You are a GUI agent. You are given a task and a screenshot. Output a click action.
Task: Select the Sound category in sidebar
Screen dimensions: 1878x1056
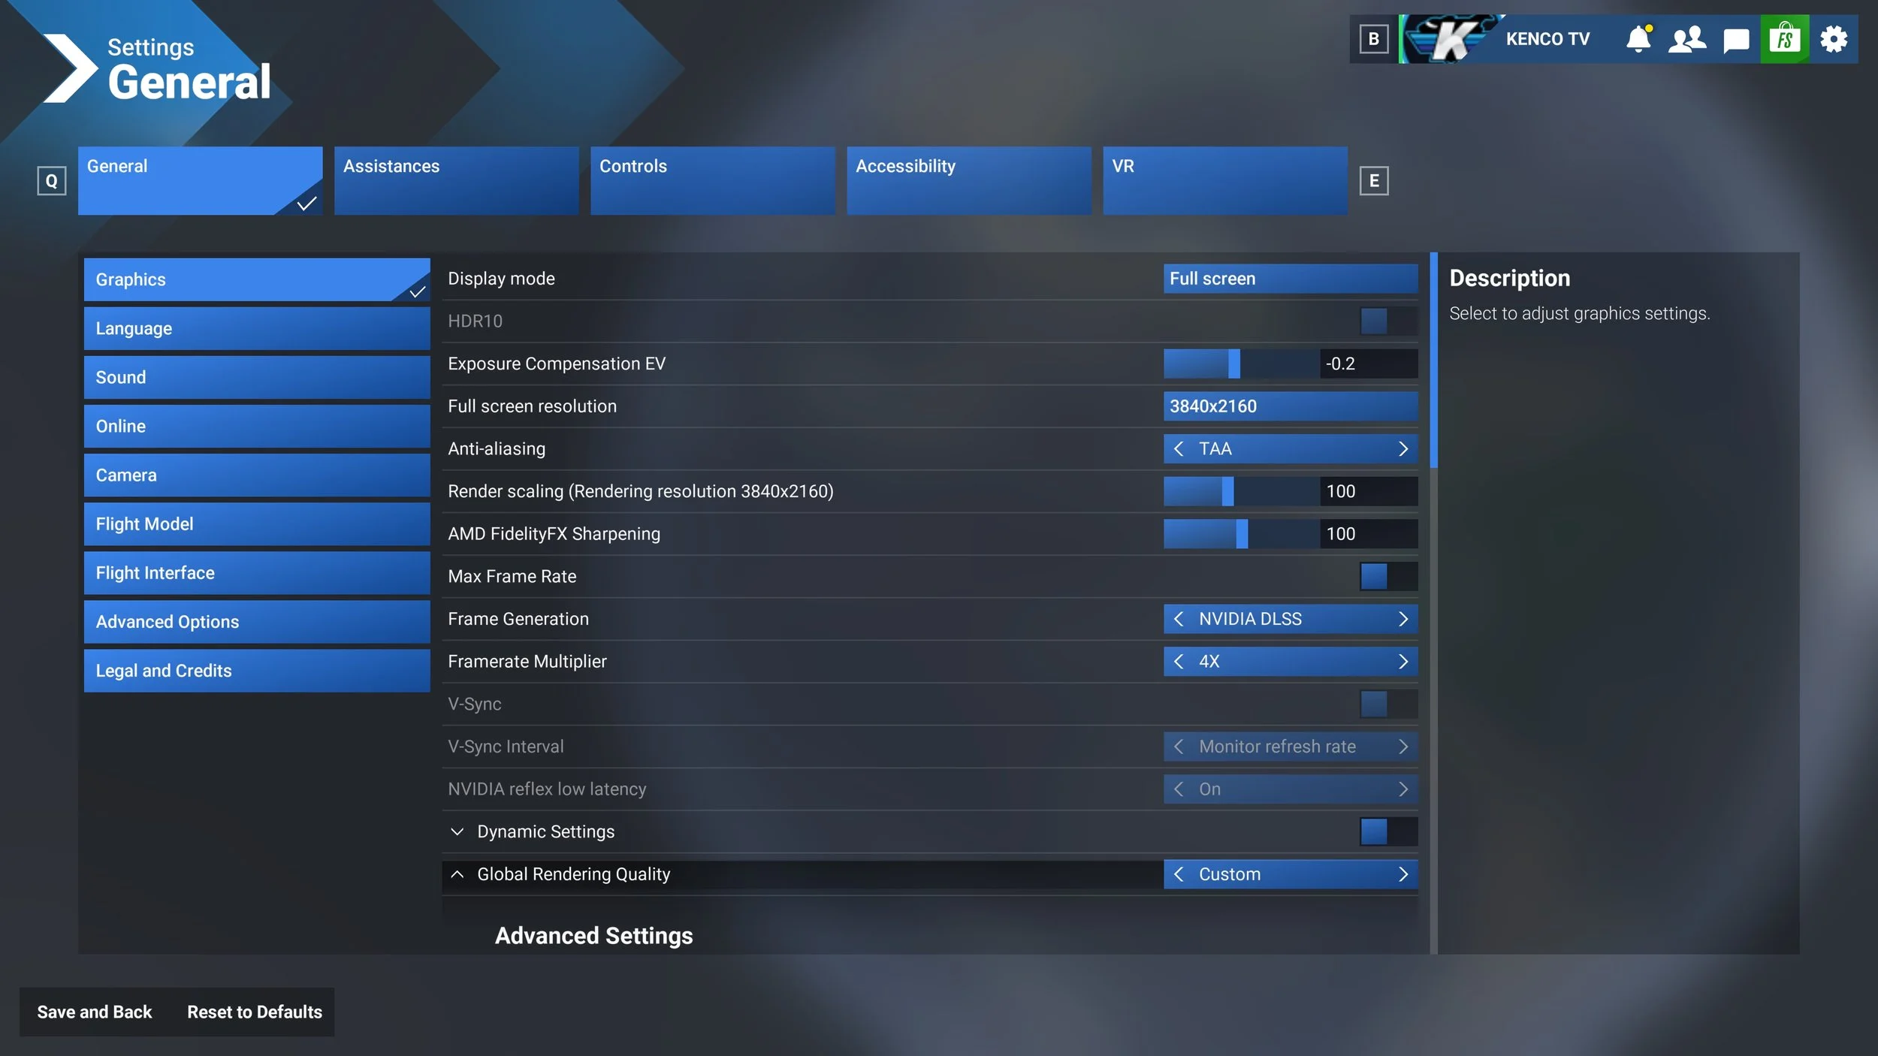click(x=256, y=377)
